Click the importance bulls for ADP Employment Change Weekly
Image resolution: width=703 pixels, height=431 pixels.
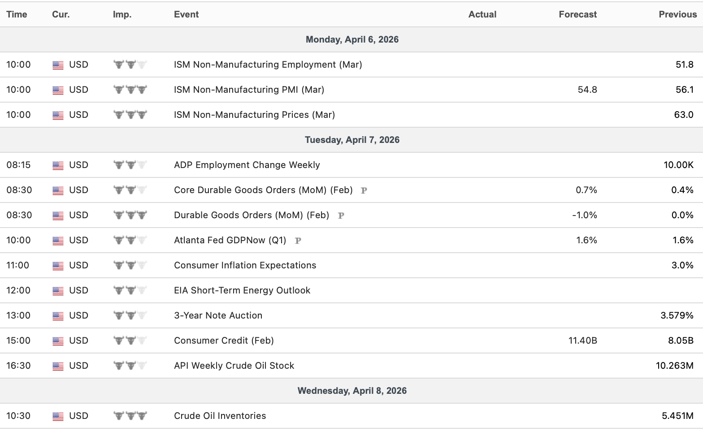click(130, 165)
